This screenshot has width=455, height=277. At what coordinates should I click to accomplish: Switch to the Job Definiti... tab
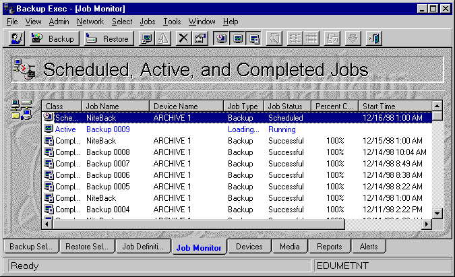click(x=143, y=247)
